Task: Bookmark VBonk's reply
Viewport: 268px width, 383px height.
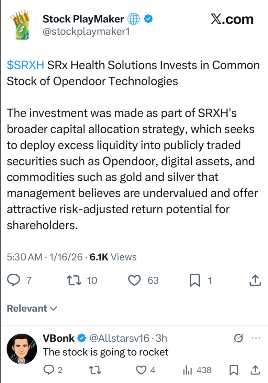Action: pyautogui.click(x=234, y=370)
